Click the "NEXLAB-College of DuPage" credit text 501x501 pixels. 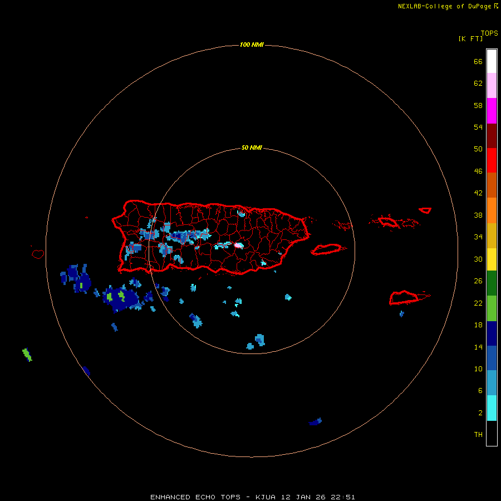(x=444, y=6)
